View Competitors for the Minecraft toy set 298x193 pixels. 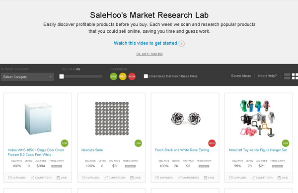tap(262, 178)
